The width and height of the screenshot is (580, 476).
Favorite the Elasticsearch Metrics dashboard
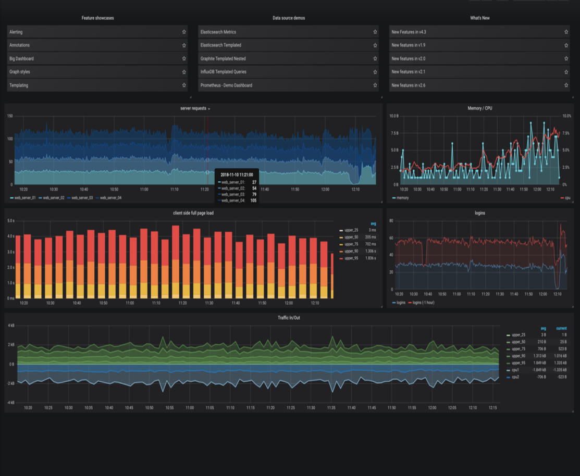[x=375, y=32]
